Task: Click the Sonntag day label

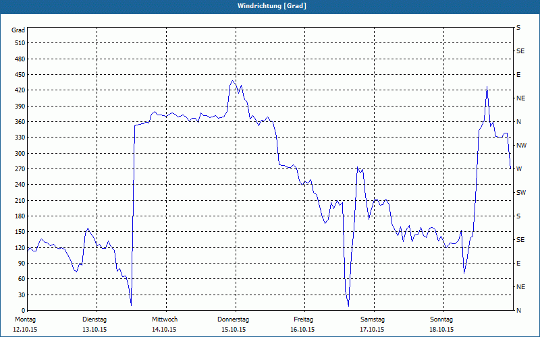Action: [x=441, y=319]
